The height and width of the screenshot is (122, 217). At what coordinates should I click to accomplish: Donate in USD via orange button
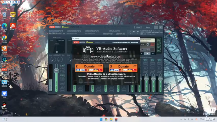(x=123, y=68)
